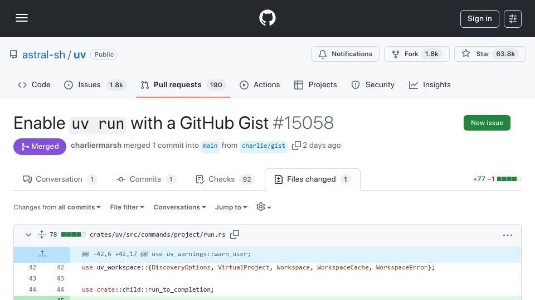Copy the head branch name with copy icon

pos(296,145)
